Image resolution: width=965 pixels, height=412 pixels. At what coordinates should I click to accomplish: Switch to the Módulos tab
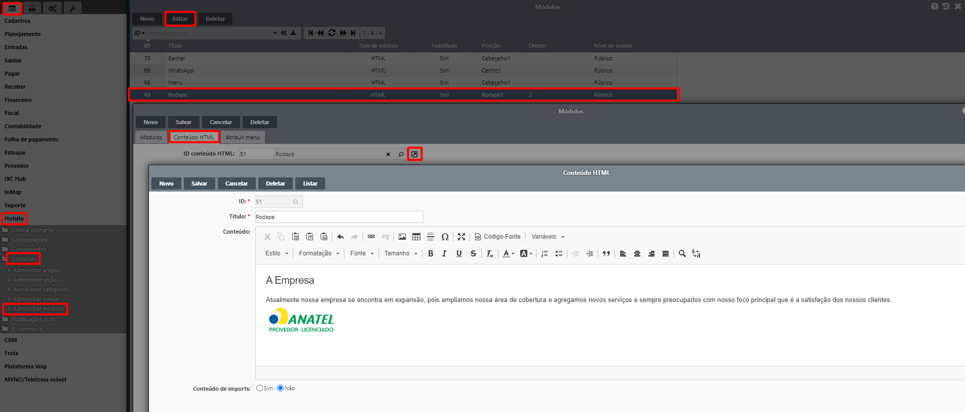coord(151,137)
